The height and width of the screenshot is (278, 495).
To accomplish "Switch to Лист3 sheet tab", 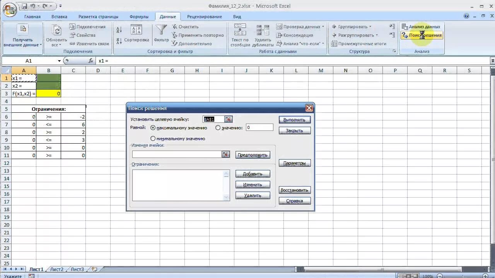I will click(x=77, y=269).
